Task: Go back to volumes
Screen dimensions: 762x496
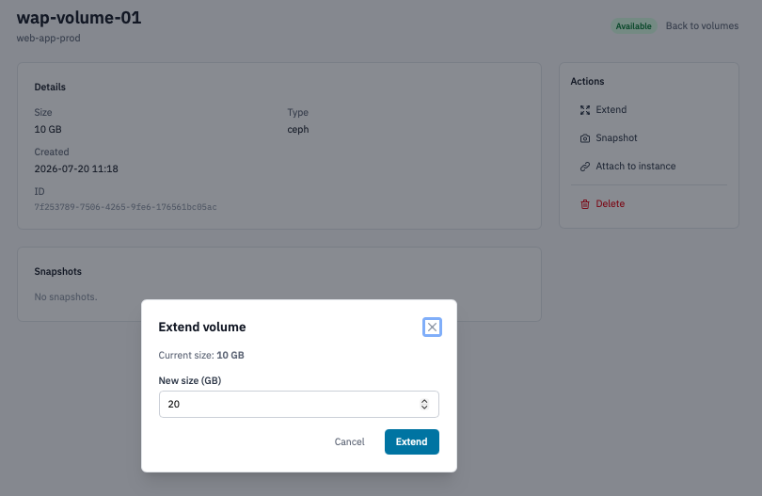Action: [x=702, y=25]
